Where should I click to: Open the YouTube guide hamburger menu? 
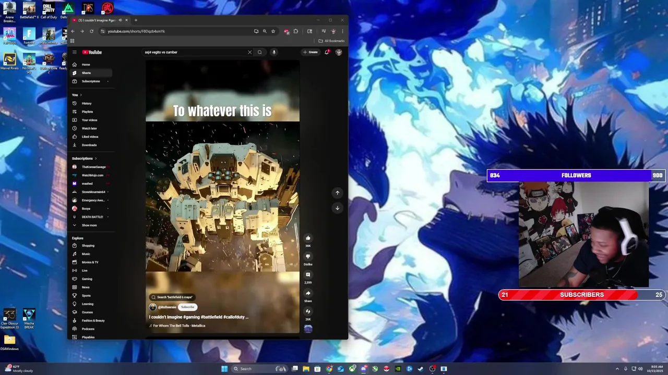(x=75, y=52)
